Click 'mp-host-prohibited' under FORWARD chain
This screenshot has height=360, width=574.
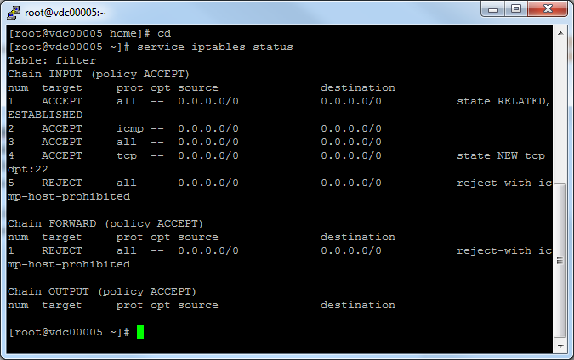[x=69, y=265]
